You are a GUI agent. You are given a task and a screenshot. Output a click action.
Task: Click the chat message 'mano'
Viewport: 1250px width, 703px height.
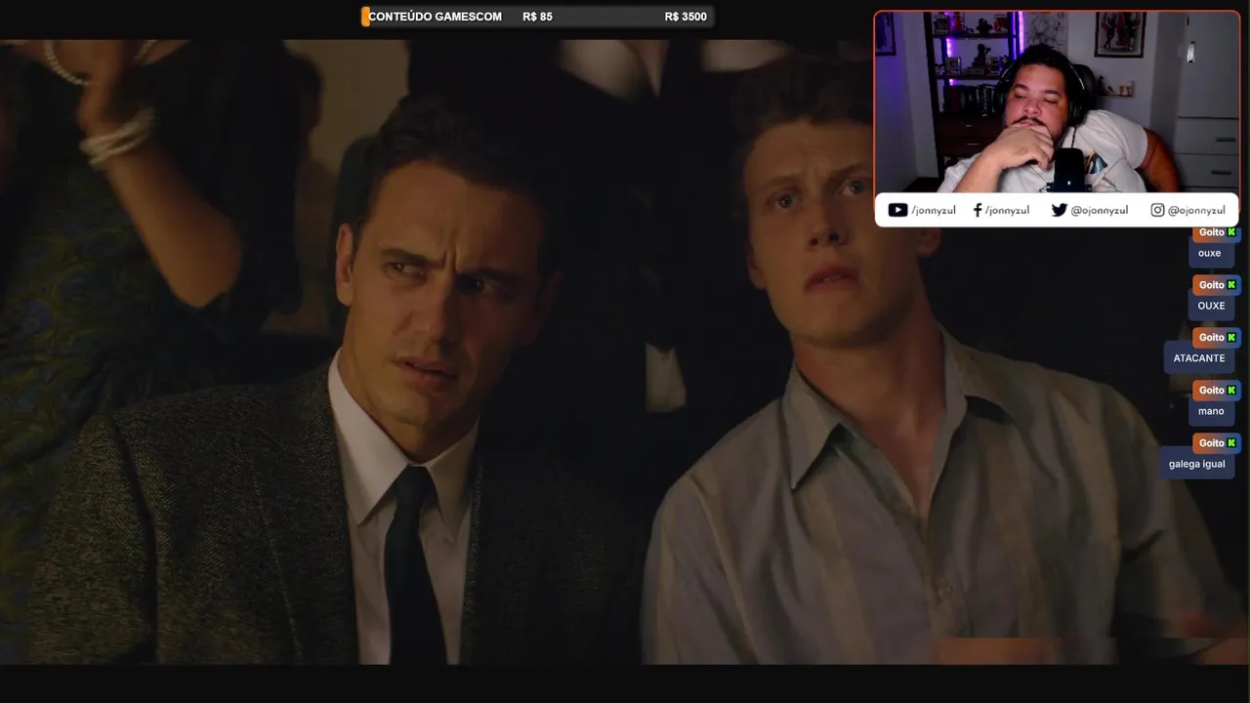click(1211, 411)
